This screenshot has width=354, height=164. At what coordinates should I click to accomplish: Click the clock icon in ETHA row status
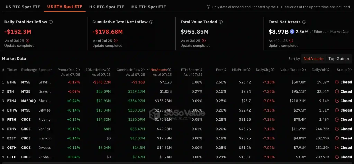coord(337,101)
